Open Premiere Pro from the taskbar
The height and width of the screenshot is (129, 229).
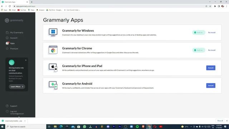(114, 126)
